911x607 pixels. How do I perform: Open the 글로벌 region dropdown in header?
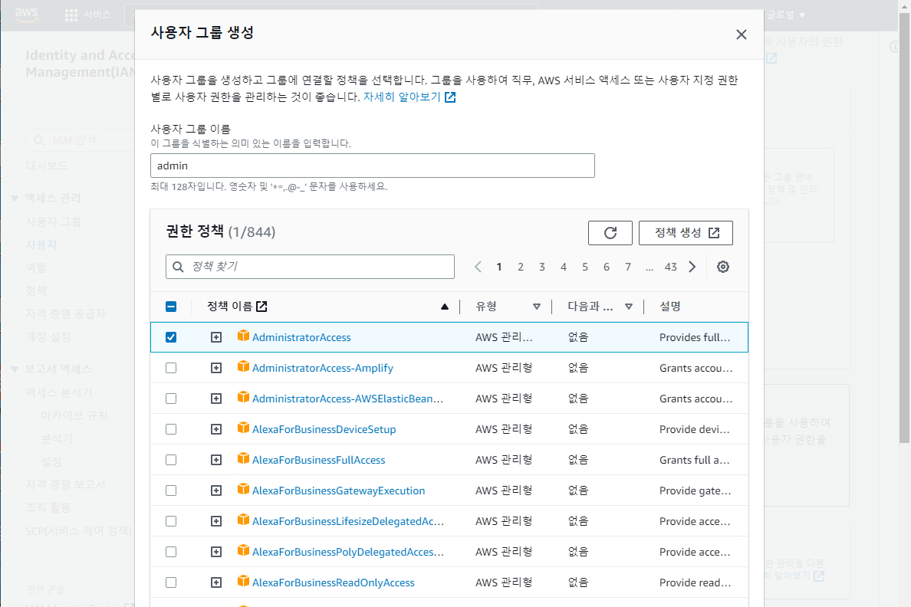click(x=785, y=15)
